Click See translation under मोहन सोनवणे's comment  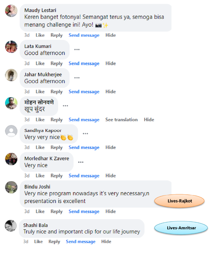pos(121,120)
